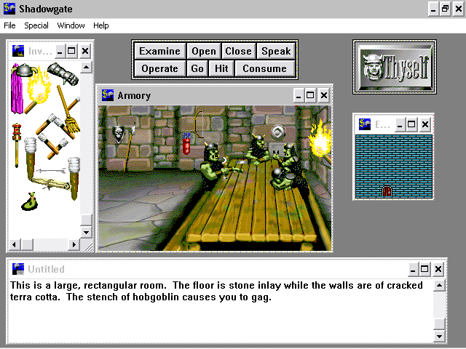Click the flaming wall torch in Armory
Image resolution: width=466 pixels, height=349 pixels.
point(320,143)
